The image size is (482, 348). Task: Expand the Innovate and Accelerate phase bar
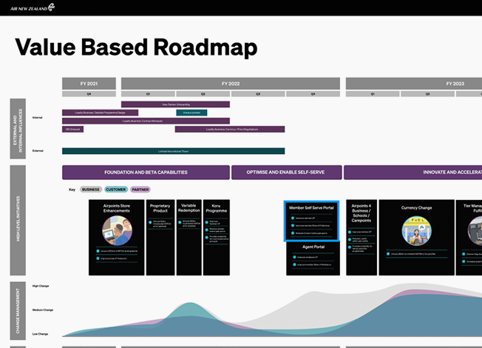(x=413, y=173)
